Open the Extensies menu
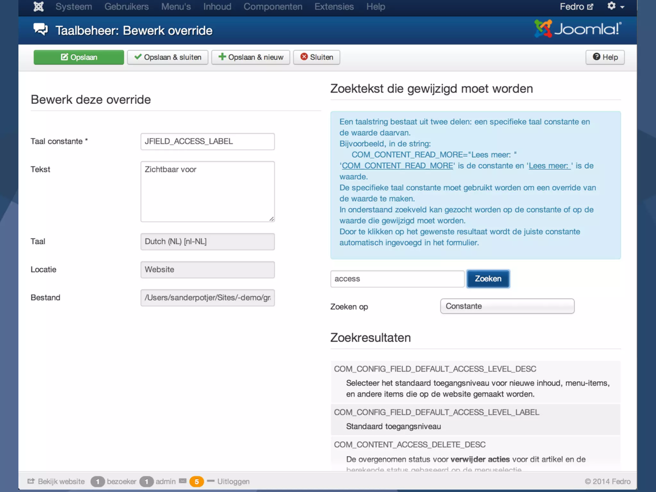The height and width of the screenshot is (492, 656). pyautogui.click(x=334, y=6)
